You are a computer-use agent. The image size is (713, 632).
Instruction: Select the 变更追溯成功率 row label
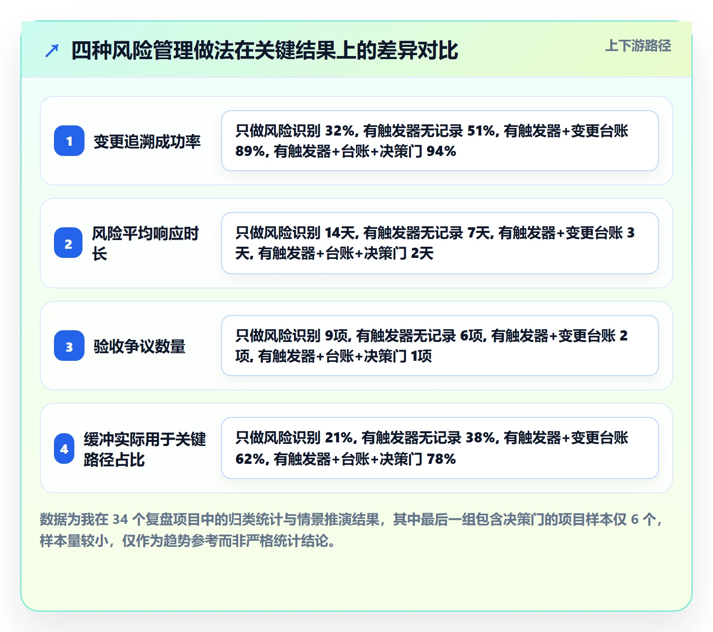coord(147,141)
